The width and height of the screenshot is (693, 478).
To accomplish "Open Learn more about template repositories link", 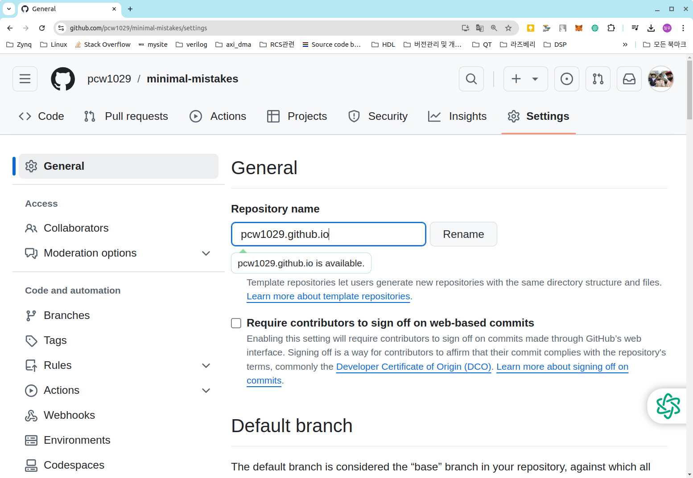I will [x=328, y=296].
